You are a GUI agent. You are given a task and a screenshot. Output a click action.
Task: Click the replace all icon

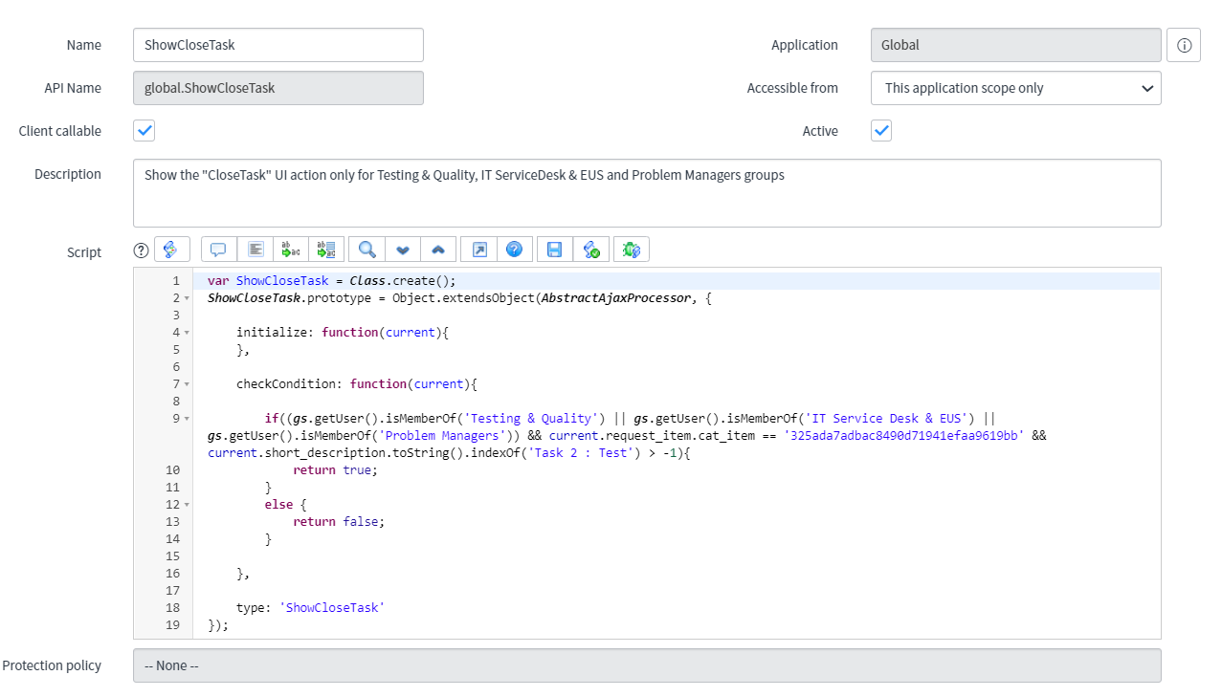click(326, 250)
